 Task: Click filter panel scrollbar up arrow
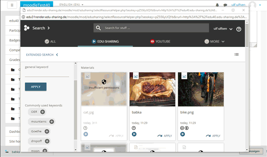pyautogui.click(x=76, y=63)
